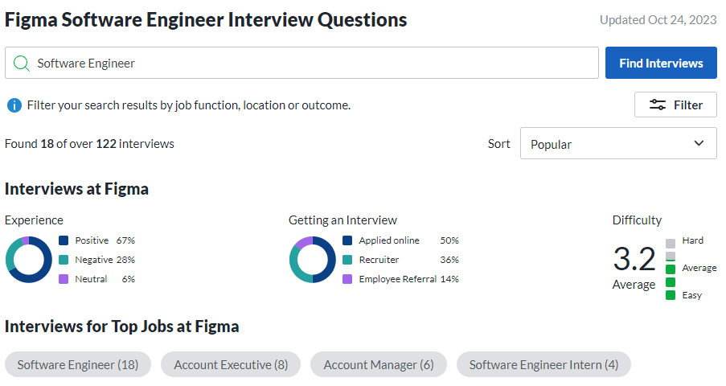Click the Employee Referral purple legend swatch
The width and height of the screenshot is (726, 386).
coord(347,279)
